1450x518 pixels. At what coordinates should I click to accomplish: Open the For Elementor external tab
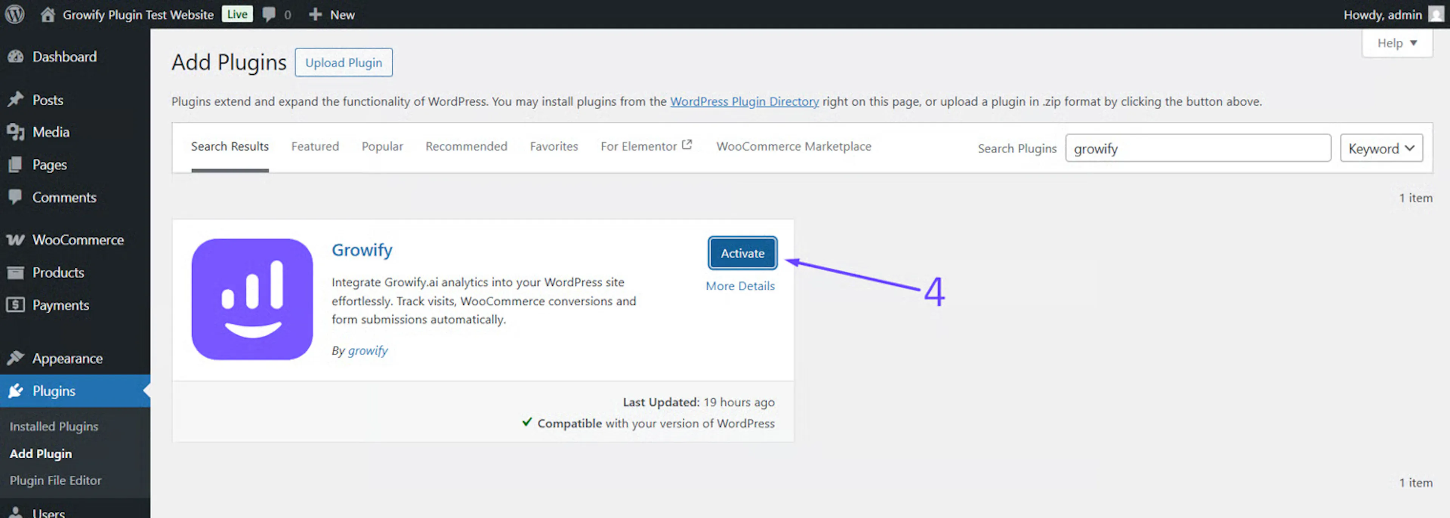pos(646,146)
